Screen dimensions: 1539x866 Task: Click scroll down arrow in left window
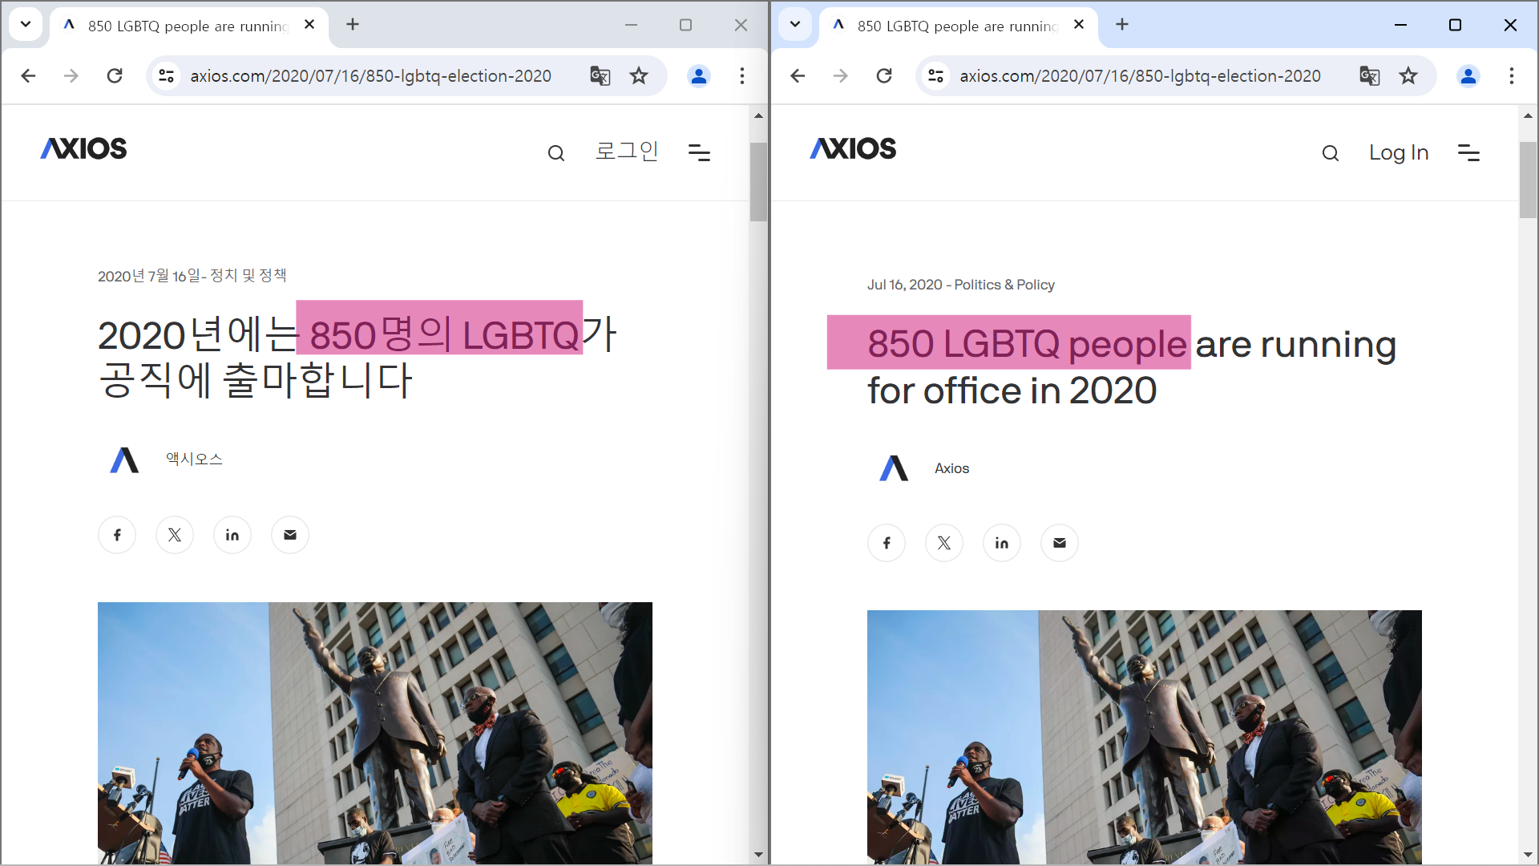(758, 855)
